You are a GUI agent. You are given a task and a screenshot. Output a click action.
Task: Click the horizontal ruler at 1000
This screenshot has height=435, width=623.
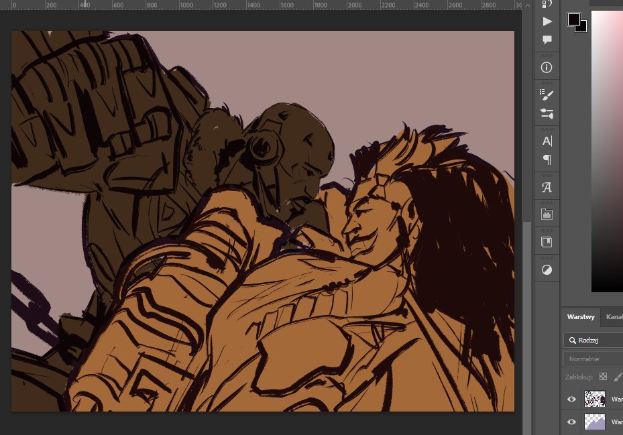186,5
